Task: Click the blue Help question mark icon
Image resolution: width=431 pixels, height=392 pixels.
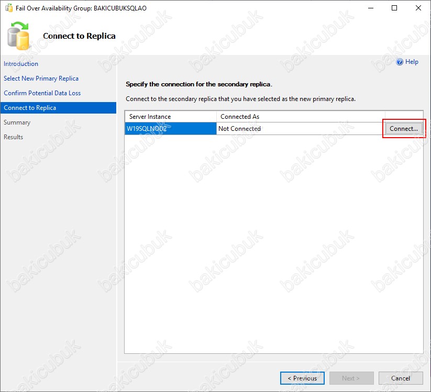Action: [400, 62]
